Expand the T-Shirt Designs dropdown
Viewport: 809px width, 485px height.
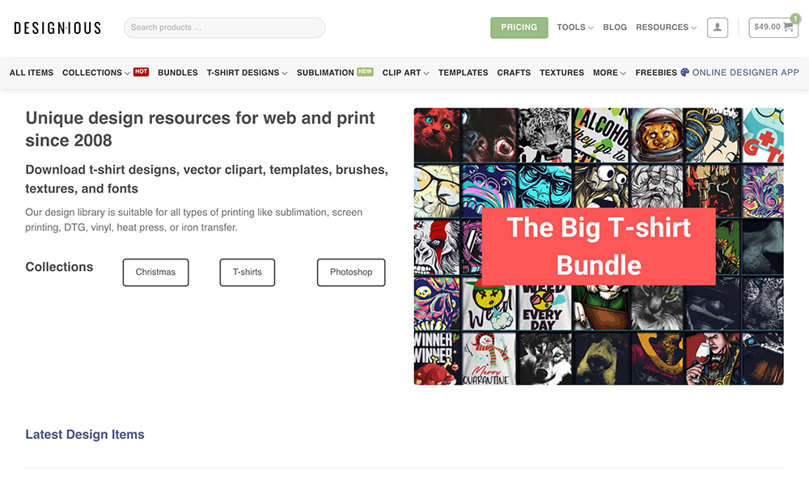[x=247, y=73]
